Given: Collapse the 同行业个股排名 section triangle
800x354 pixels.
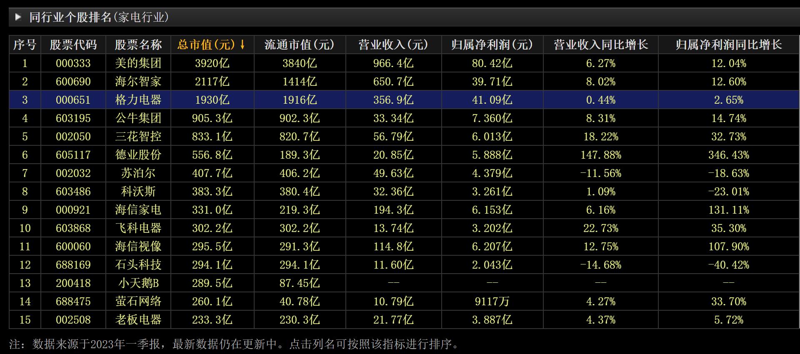Looking at the screenshot, I should [x=18, y=17].
